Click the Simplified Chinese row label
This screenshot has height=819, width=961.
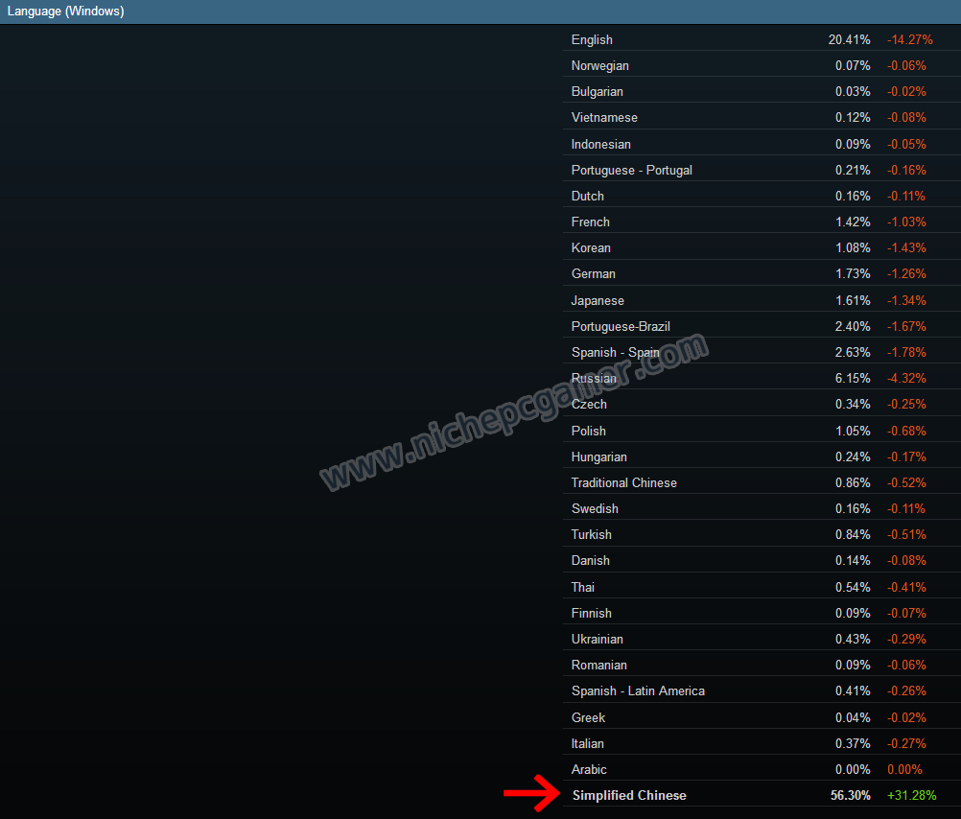pyautogui.click(x=629, y=795)
